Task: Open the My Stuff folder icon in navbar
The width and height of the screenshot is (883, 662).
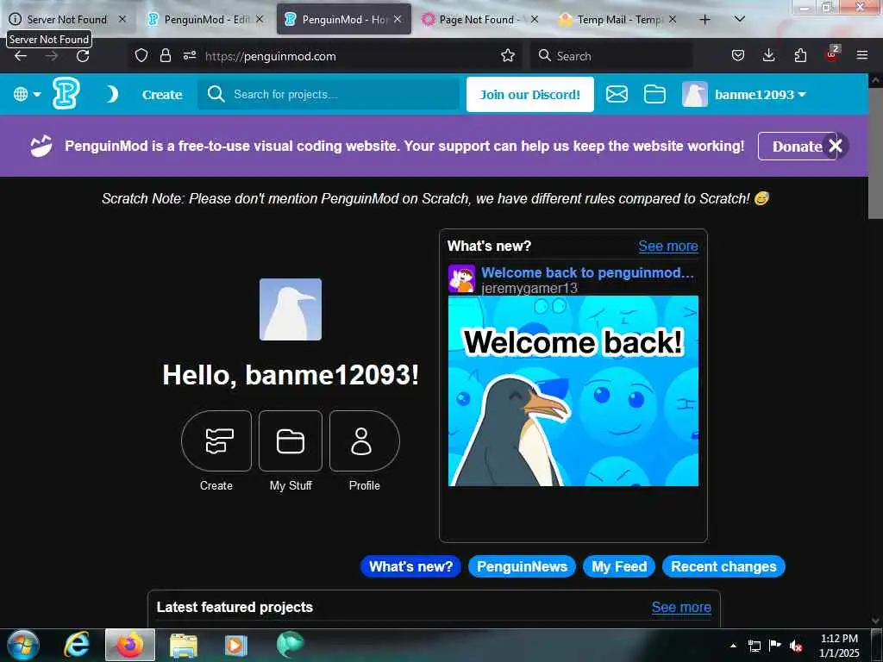Action: click(654, 94)
